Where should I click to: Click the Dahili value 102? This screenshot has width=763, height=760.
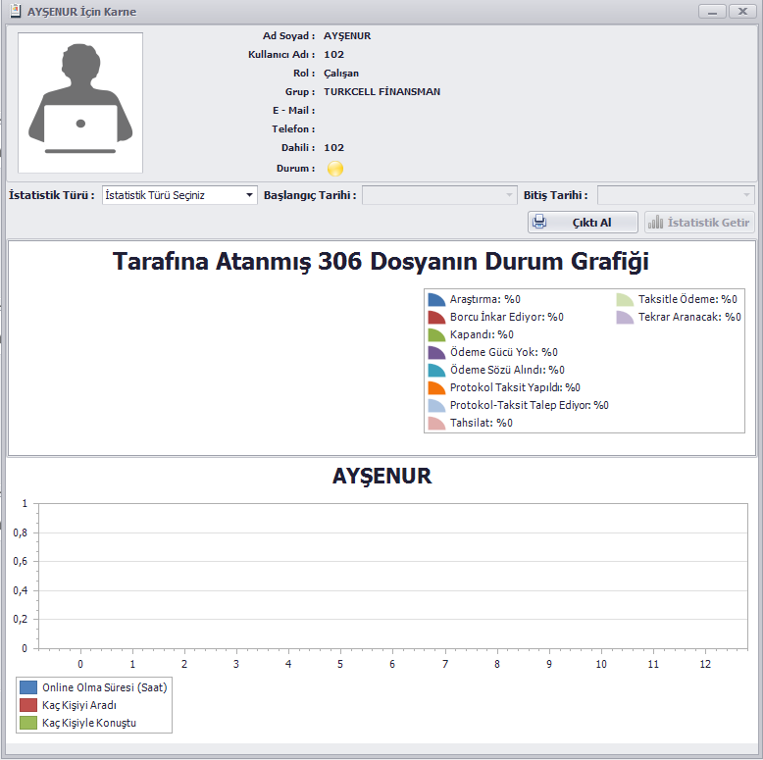coord(333,147)
